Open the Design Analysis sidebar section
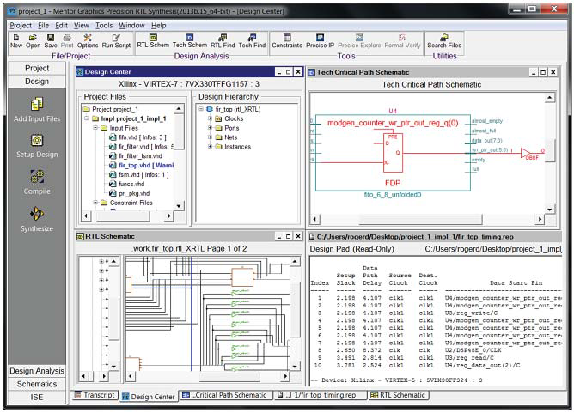 pos(36,371)
